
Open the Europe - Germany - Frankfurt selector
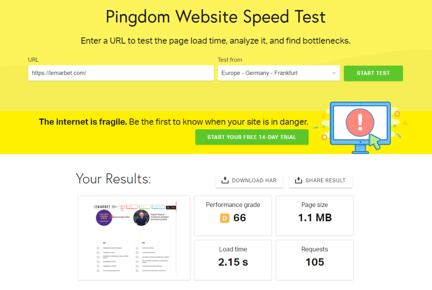pyautogui.click(x=278, y=73)
